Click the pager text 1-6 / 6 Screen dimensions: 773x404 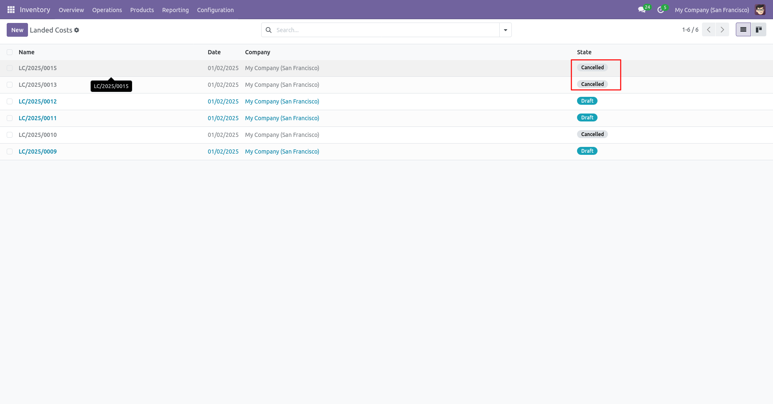coord(690,30)
